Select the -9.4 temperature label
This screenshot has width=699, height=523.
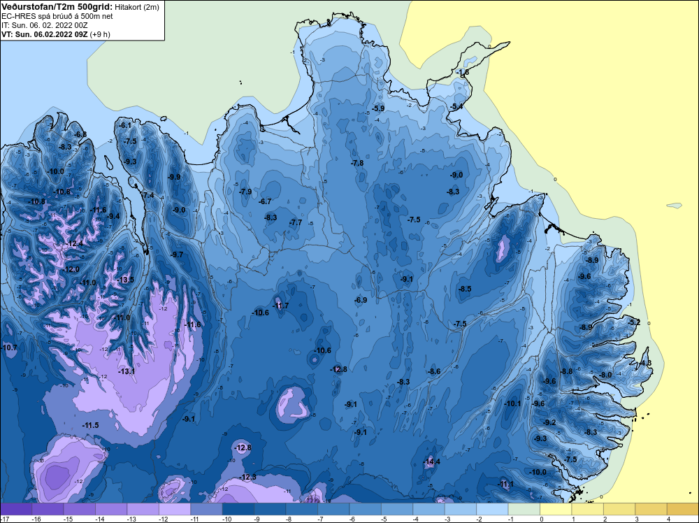pos(113,216)
